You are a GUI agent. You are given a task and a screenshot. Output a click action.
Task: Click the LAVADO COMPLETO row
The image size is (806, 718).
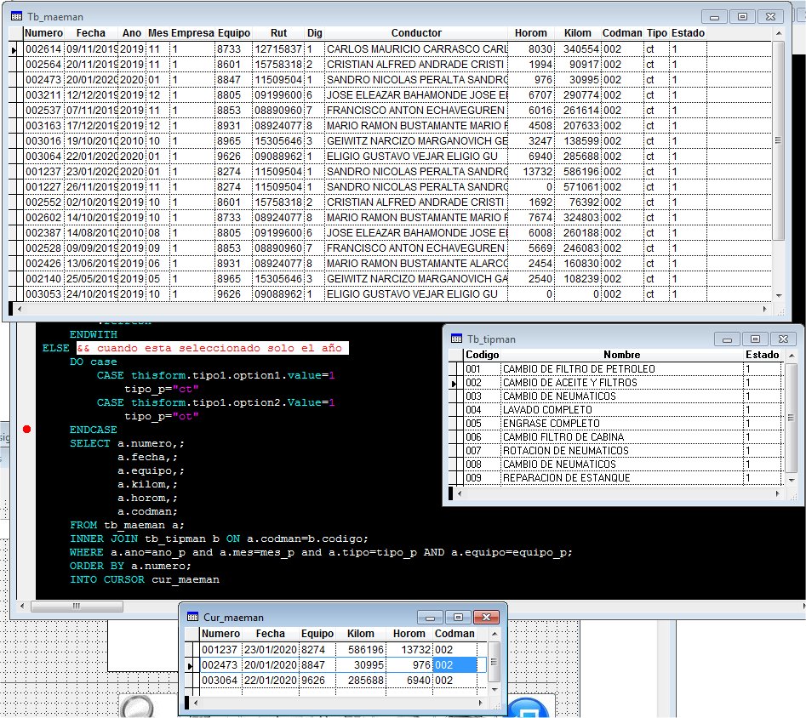[x=622, y=410]
